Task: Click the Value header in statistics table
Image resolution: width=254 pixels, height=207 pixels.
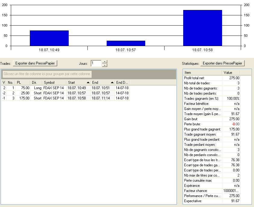Action: [x=231, y=72]
